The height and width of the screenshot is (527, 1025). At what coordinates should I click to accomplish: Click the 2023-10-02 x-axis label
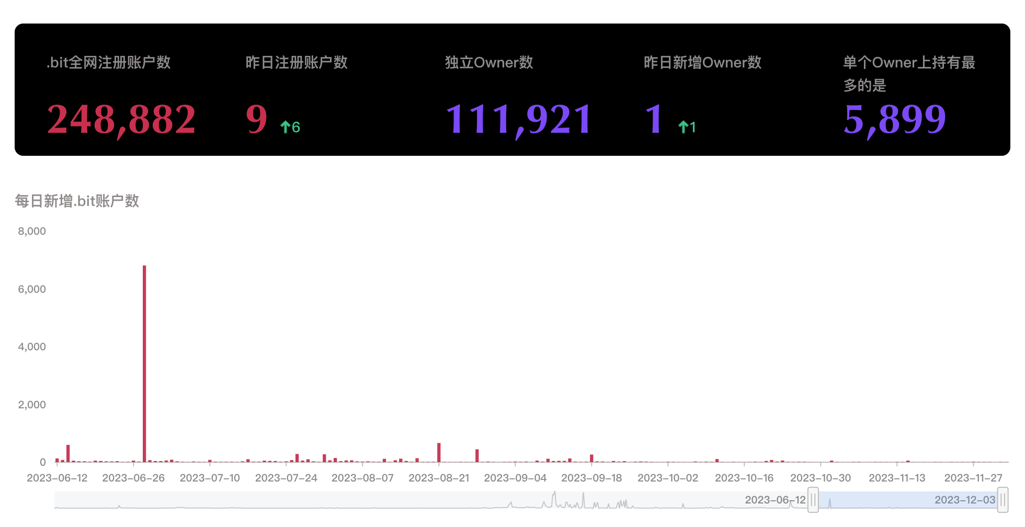tap(668, 478)
